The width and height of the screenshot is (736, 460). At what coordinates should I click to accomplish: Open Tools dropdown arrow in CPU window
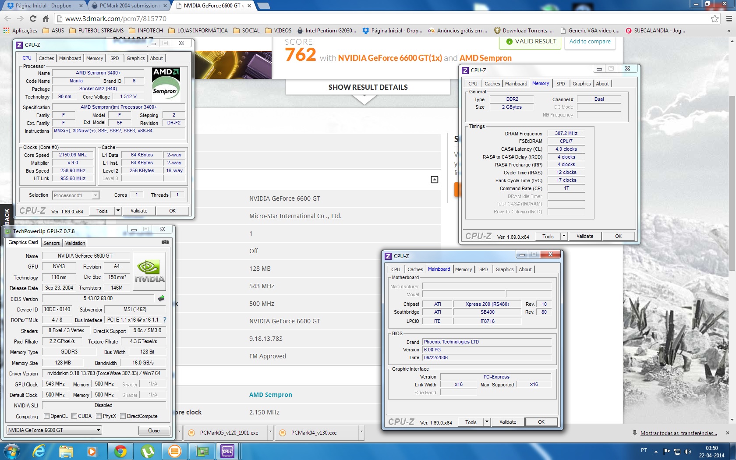[x=118, y=211]
